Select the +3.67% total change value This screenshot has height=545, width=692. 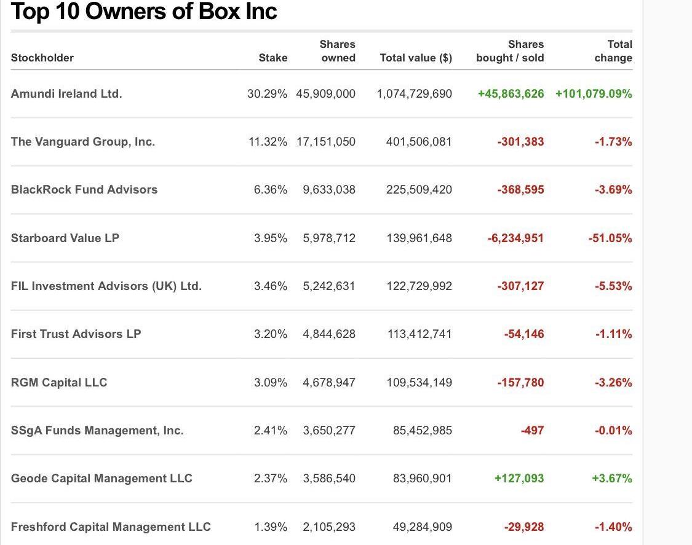[x=612, y=479]
